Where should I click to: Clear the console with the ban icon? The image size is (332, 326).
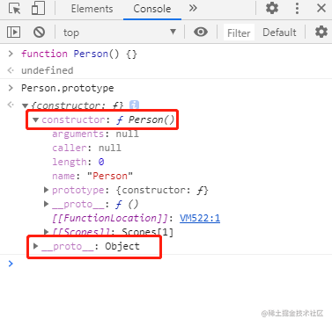click(39, 32)
